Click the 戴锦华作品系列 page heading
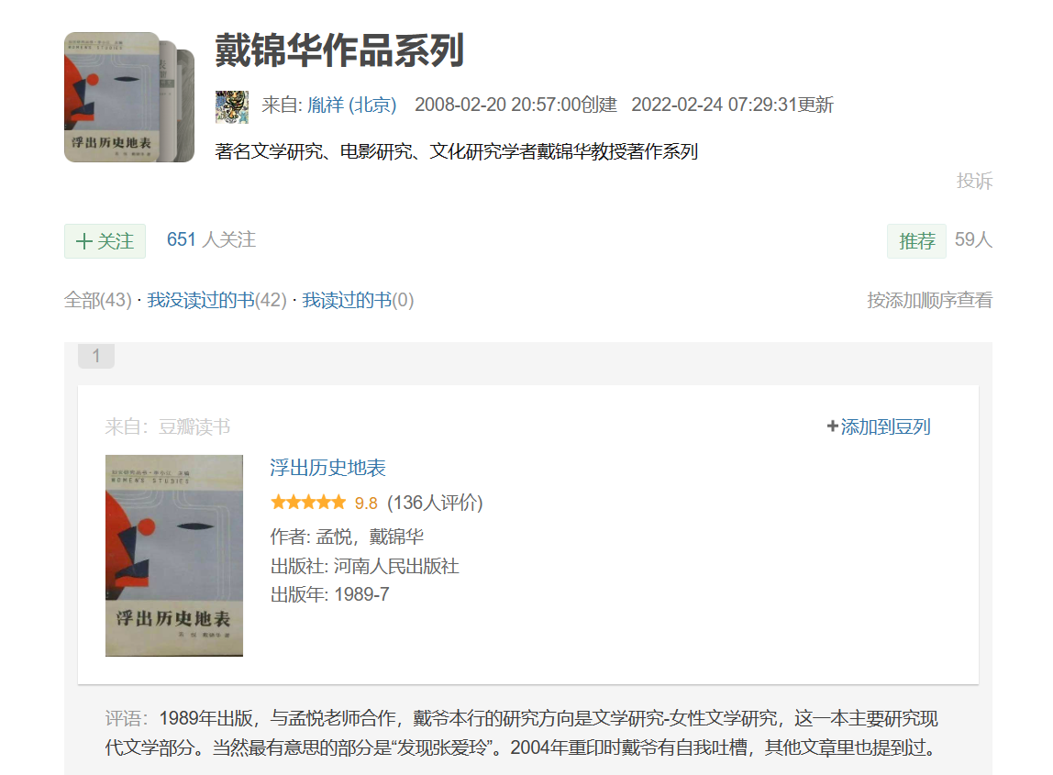The height and width of the screenshot is (775, 1053). click(339, 50)
